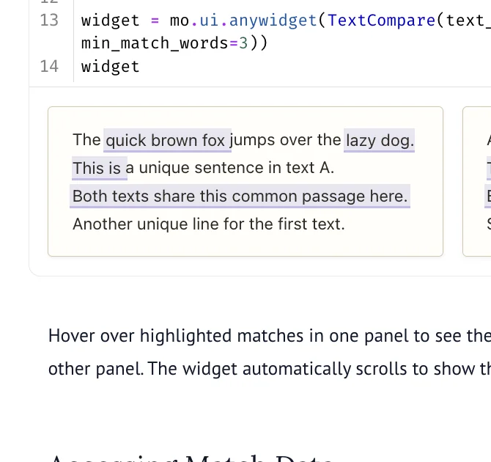Click the "TextCompare" call in the code
The width and height of the screenshot is (491, 462).
(381, 21)
